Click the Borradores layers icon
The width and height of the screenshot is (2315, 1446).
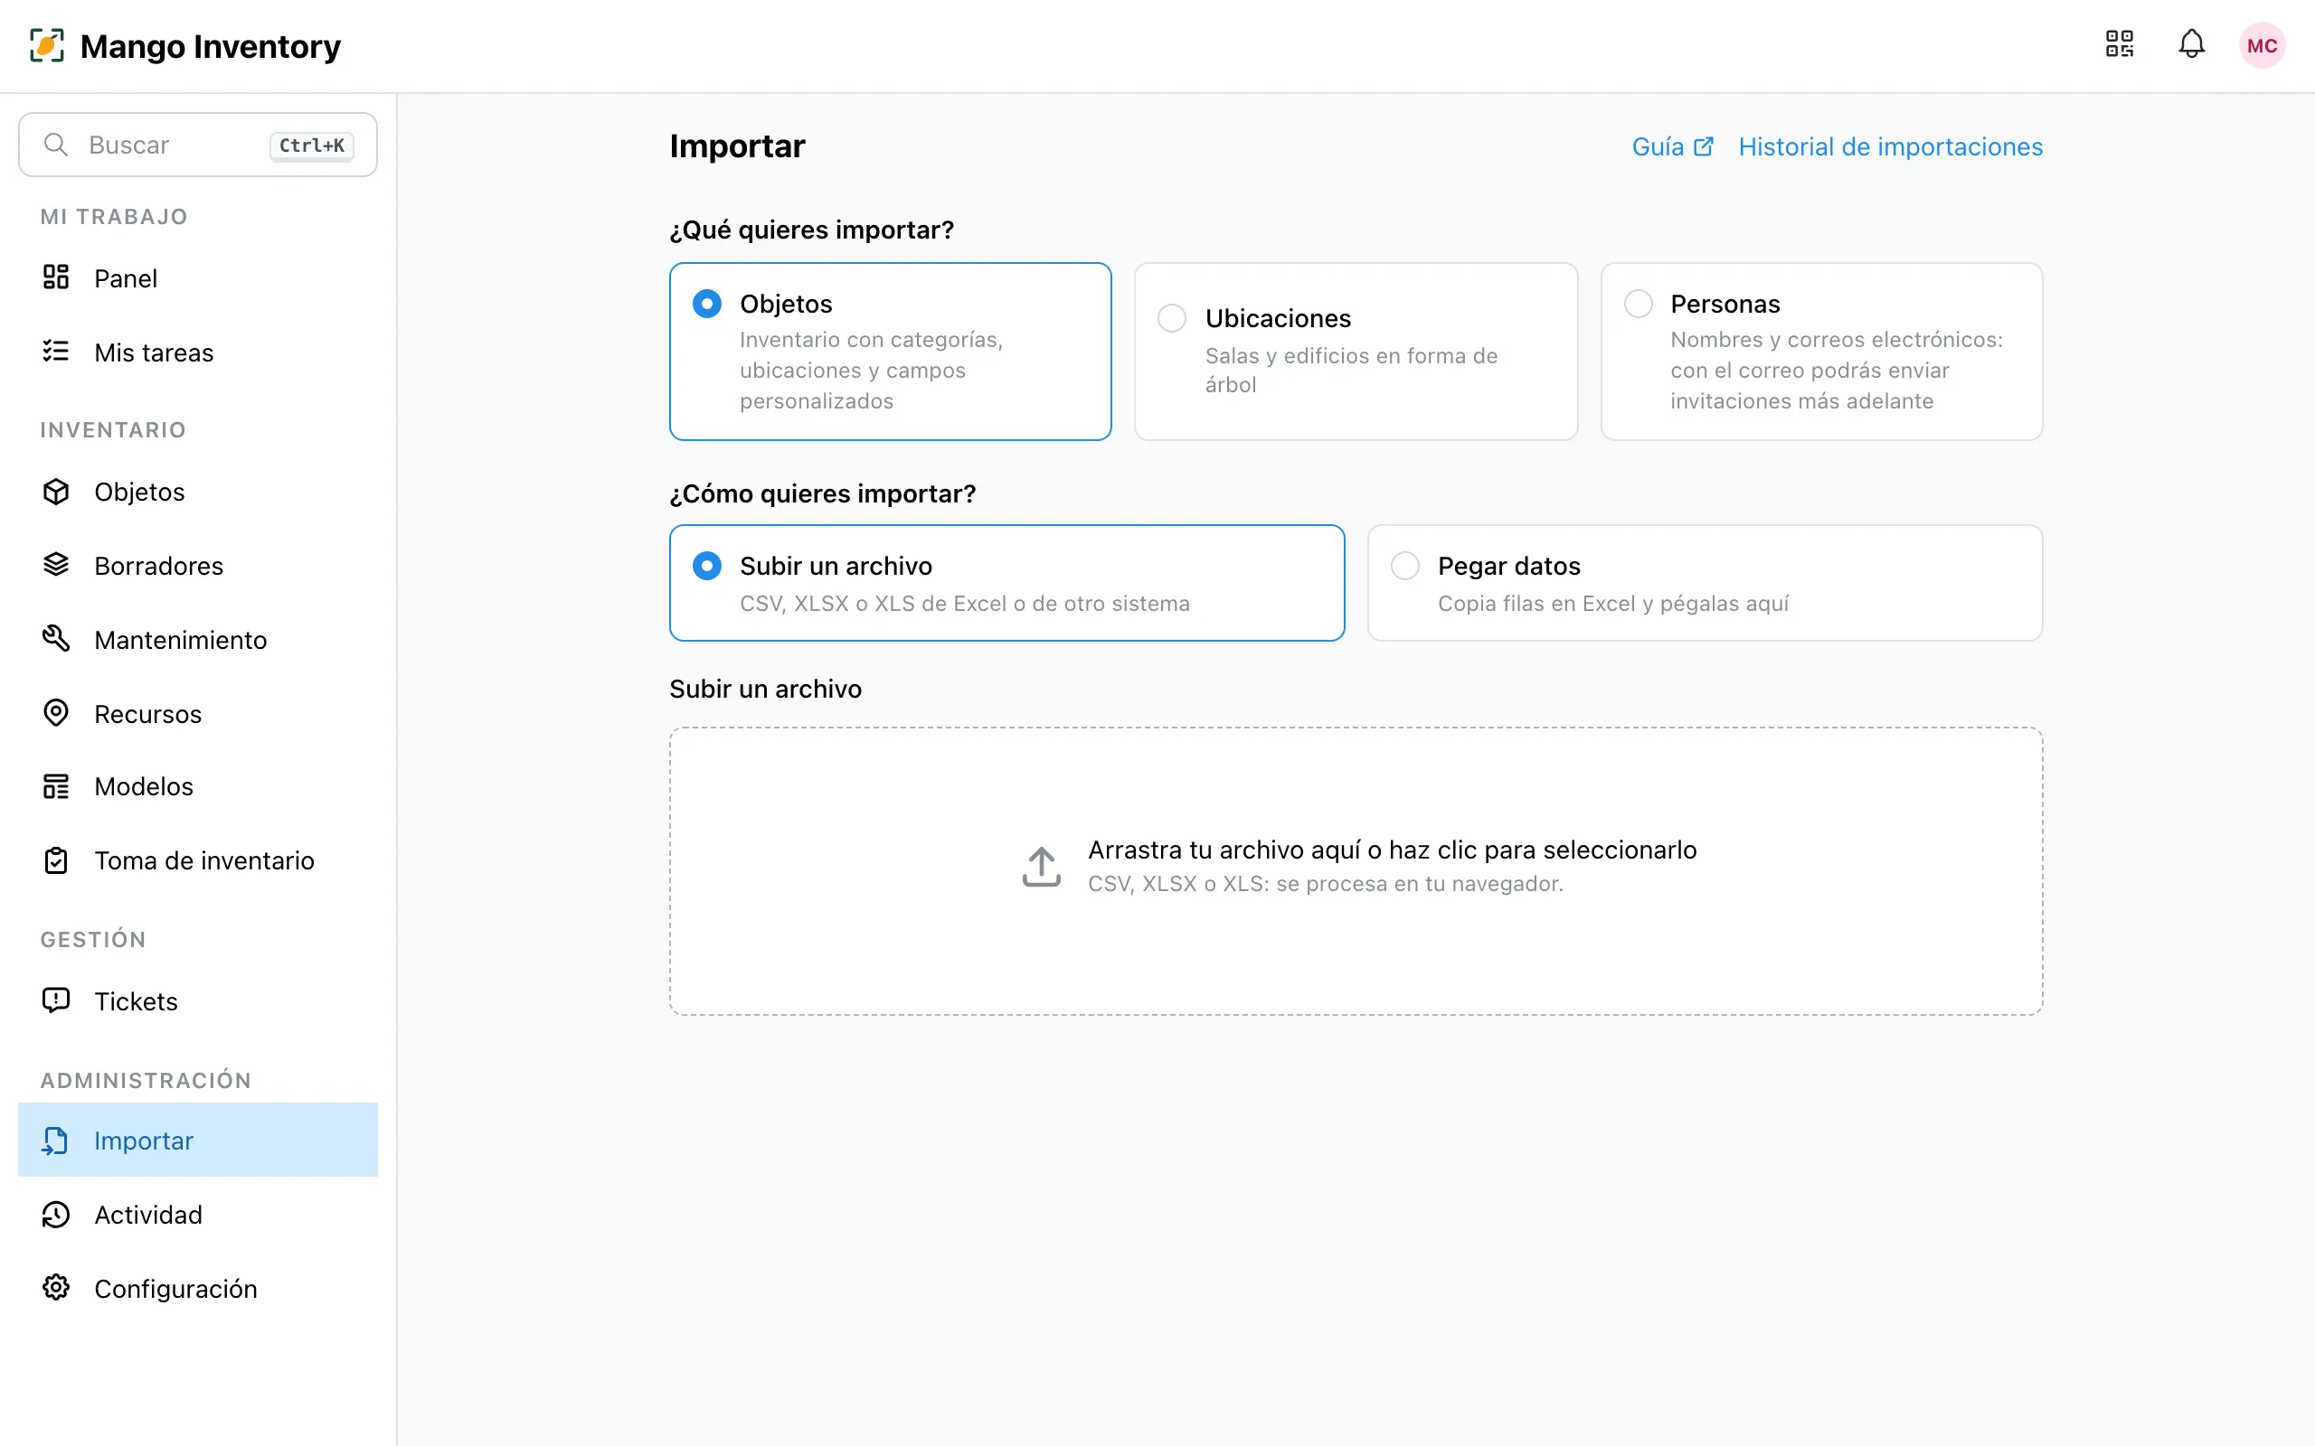(x=56, y=565)
